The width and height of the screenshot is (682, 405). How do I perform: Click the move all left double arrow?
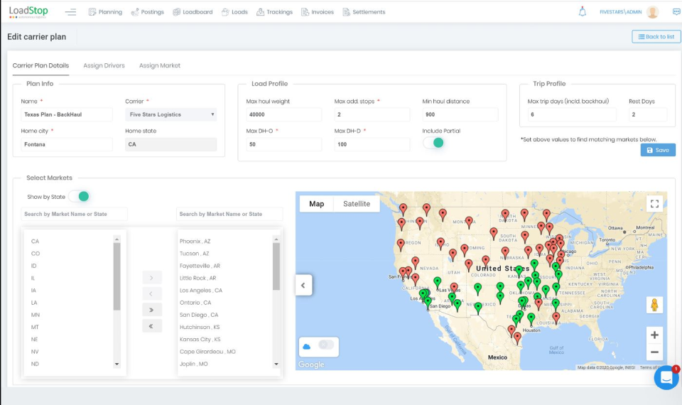pyautogui.click(x=152, y=326)
